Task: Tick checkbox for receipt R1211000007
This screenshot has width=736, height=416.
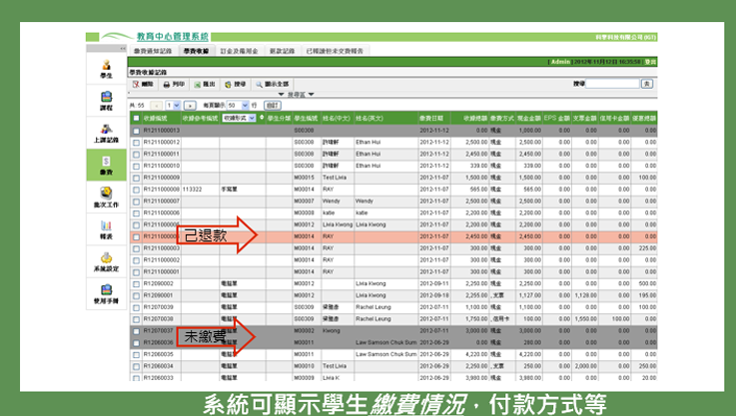Action: click(x=136, y=202)
